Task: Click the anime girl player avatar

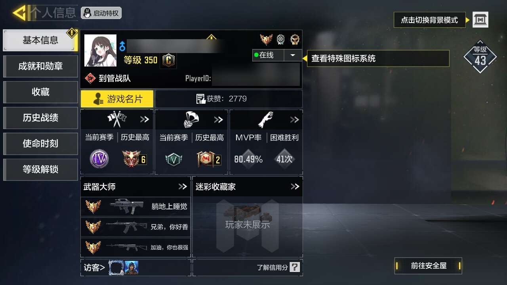Action: point(101,50)
